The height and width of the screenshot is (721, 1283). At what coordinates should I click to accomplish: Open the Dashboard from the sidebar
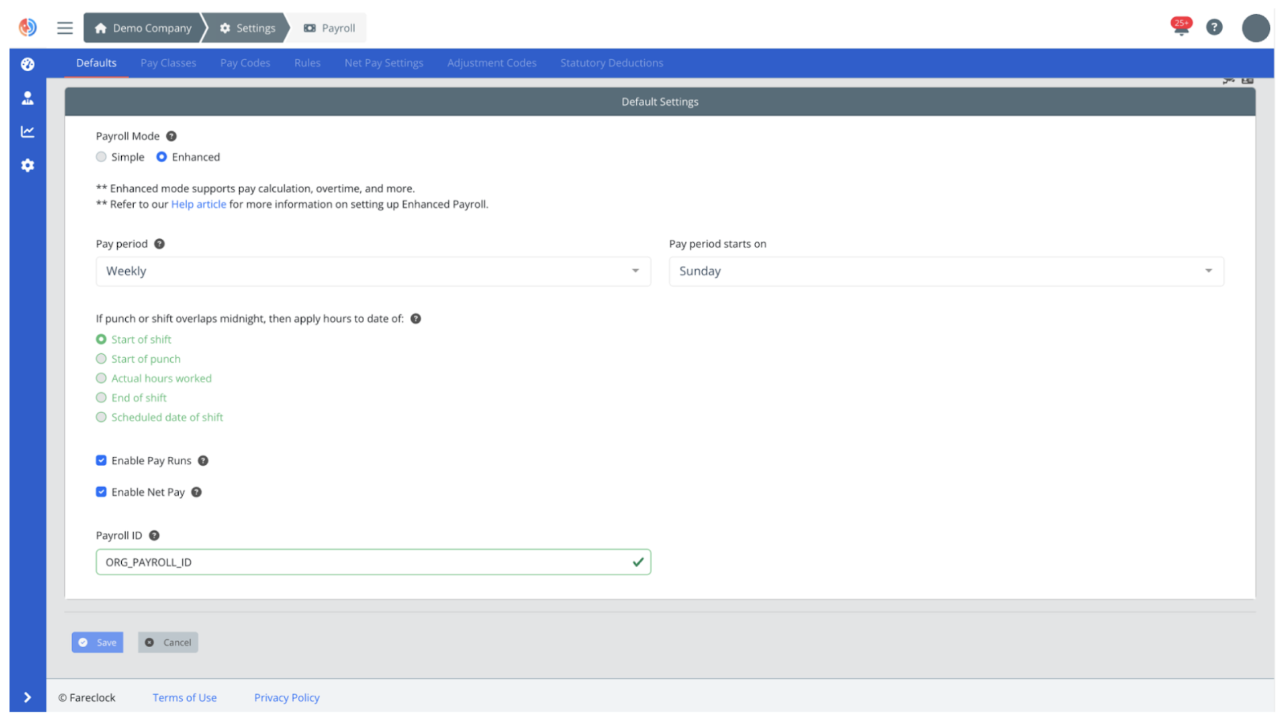27,64
